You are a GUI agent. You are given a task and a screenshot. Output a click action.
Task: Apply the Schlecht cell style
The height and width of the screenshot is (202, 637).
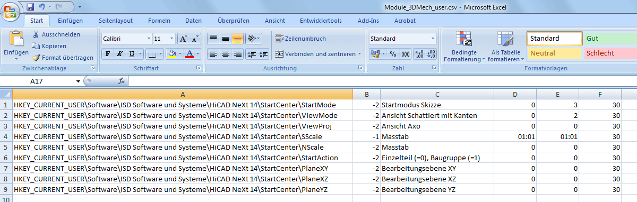pyautogui.click(x=610, y=53)
